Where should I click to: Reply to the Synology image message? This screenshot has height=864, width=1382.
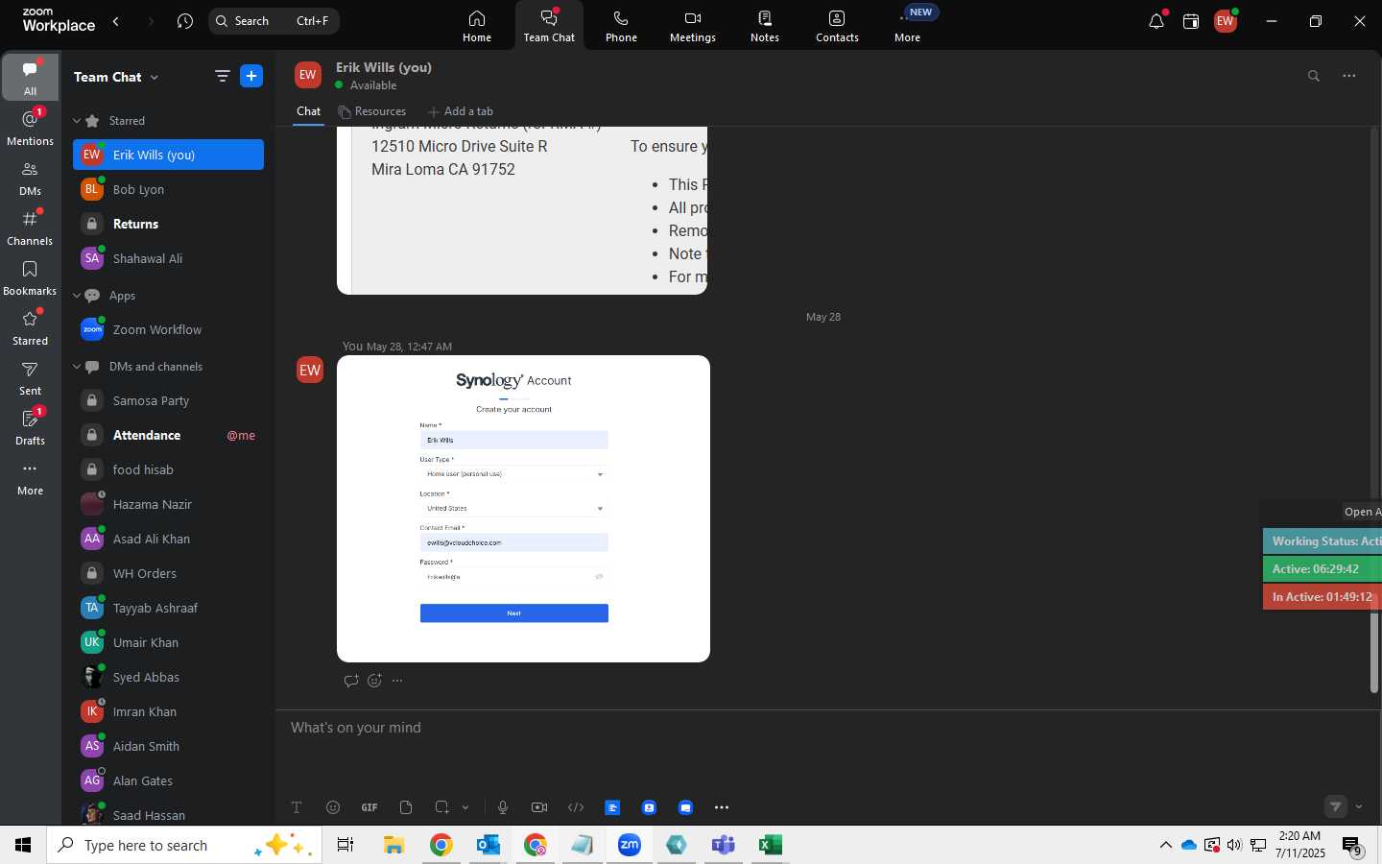click(351, 681)
